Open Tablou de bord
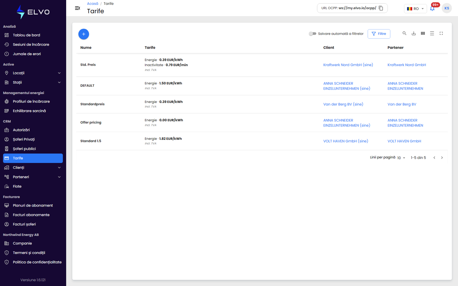Viewport: 458px width, 286px height. [33, 35]
